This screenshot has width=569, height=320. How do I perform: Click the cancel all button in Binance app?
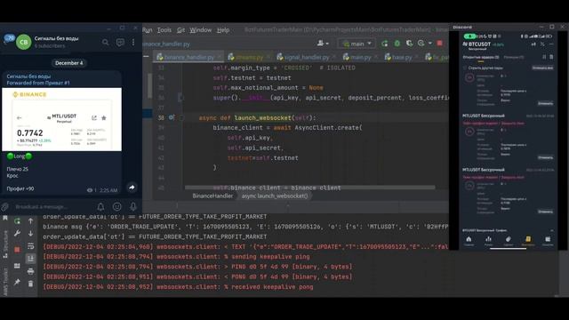pos(543,68)
